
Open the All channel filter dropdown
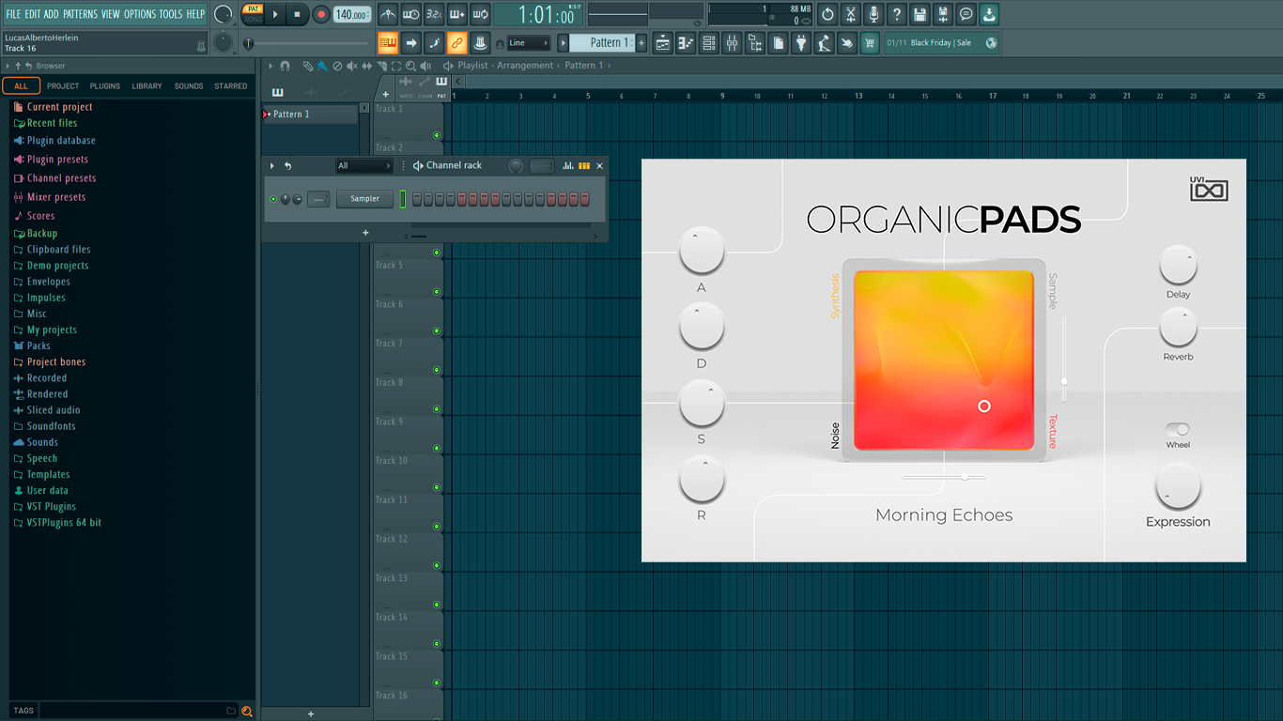[364, 166]
